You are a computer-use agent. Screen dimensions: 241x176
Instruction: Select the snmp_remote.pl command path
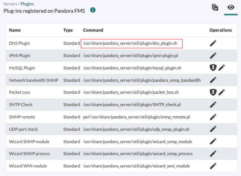(136, 117)
